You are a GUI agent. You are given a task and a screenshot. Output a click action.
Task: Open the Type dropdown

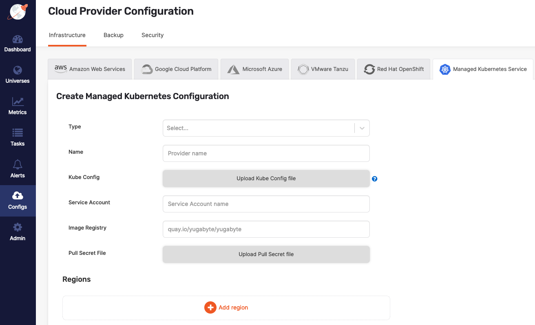[x=266, y=128]
